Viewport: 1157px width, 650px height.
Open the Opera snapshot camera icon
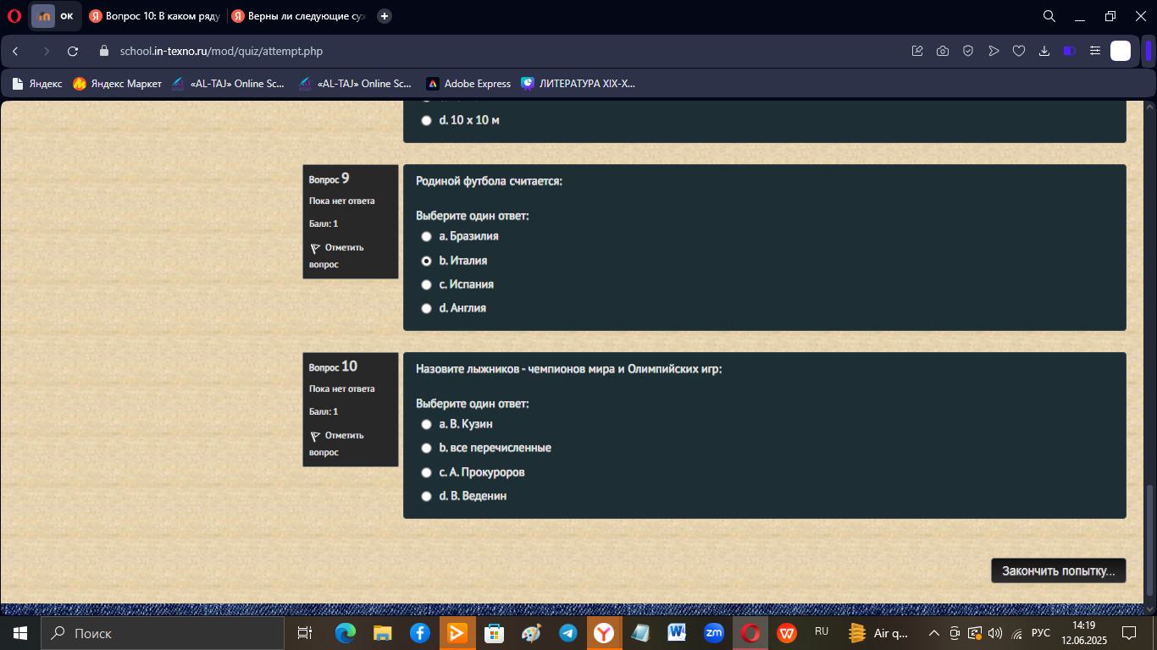[x=943, y=51]
